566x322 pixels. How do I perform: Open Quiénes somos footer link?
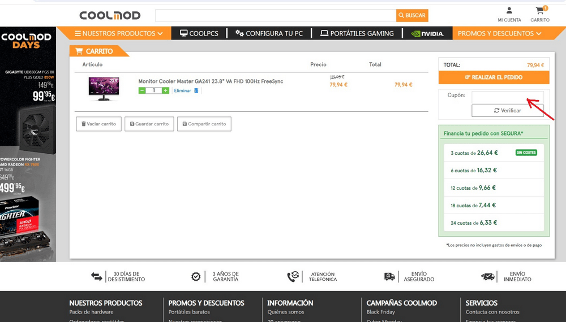click(285, 312)
